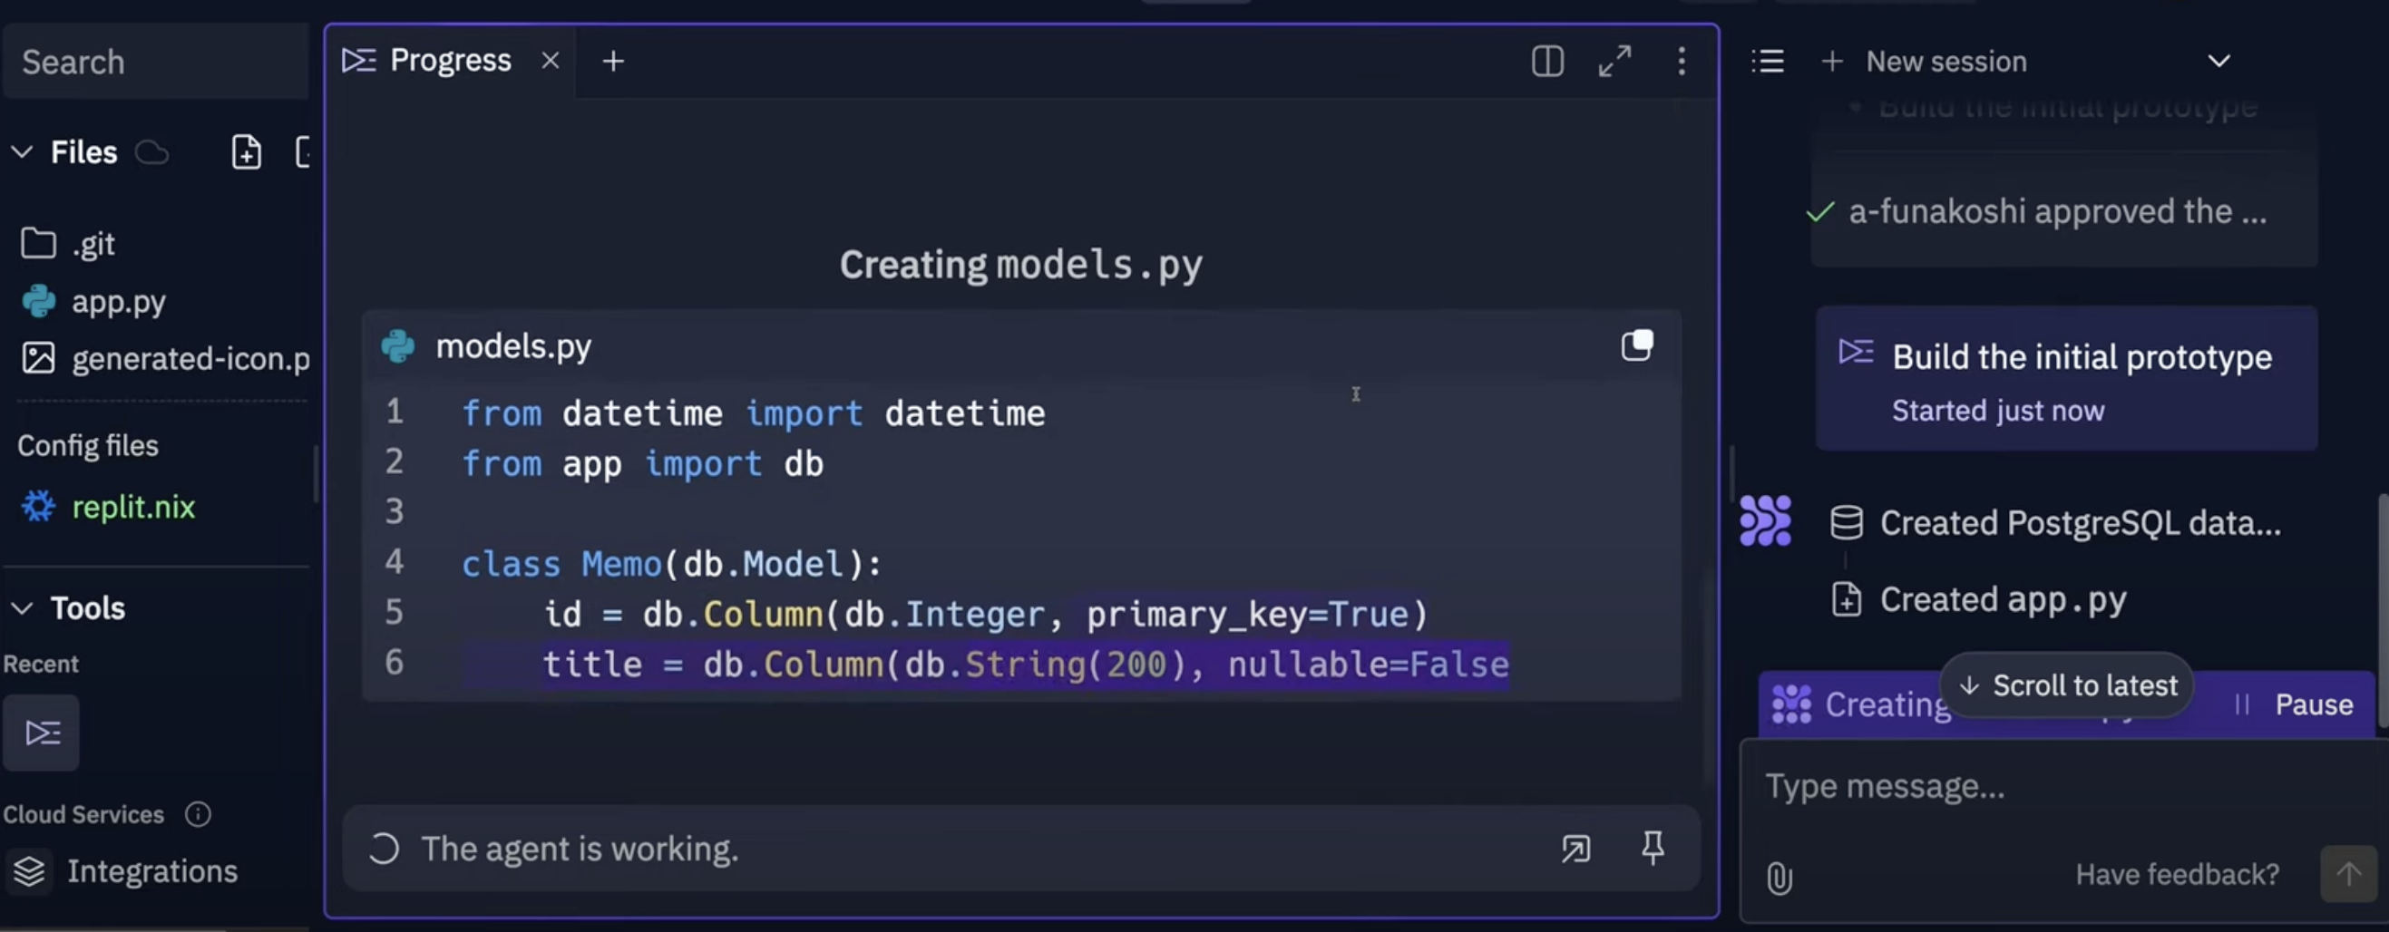This screenshot has width=2389, height=932.
Task: Click the Cloud Services info icon
Action: click(198, 814)
